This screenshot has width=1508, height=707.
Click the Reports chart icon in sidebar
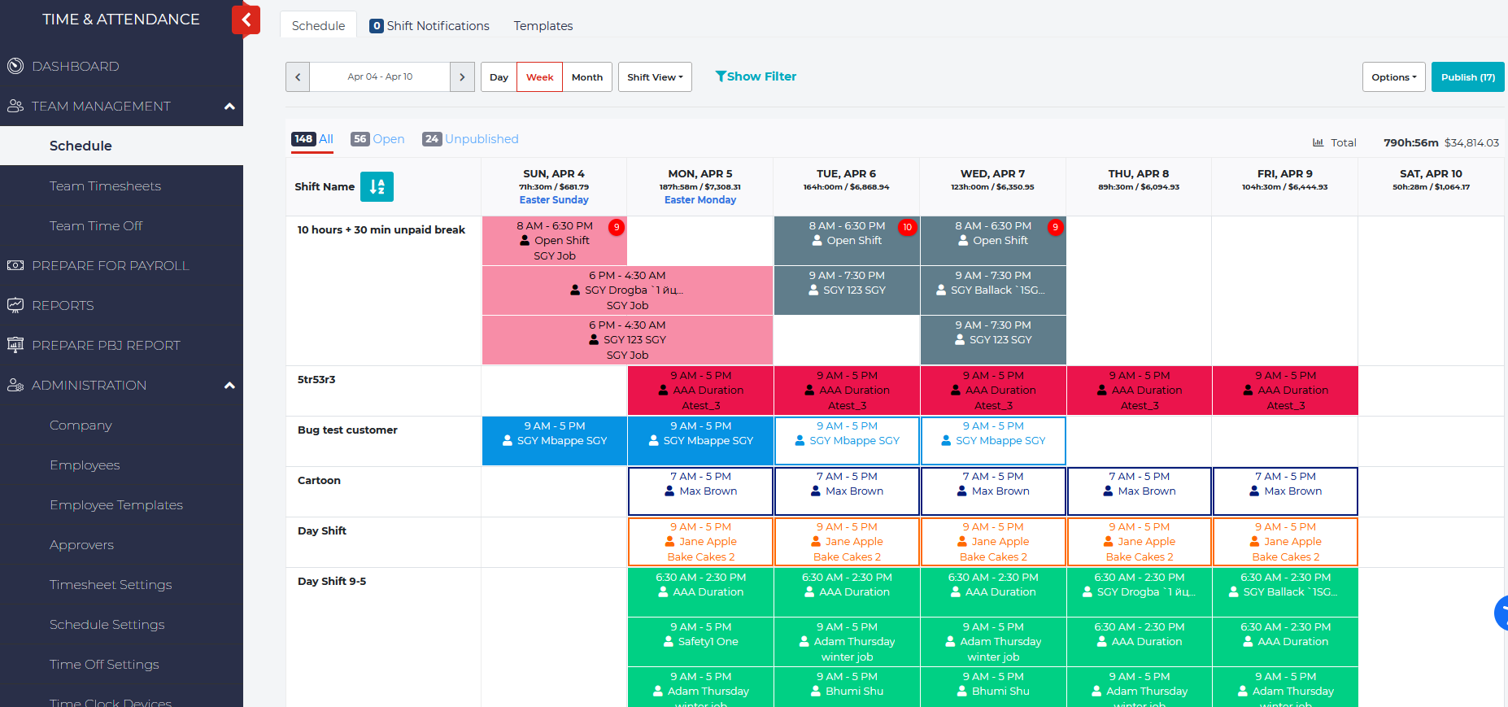(15, 305)
